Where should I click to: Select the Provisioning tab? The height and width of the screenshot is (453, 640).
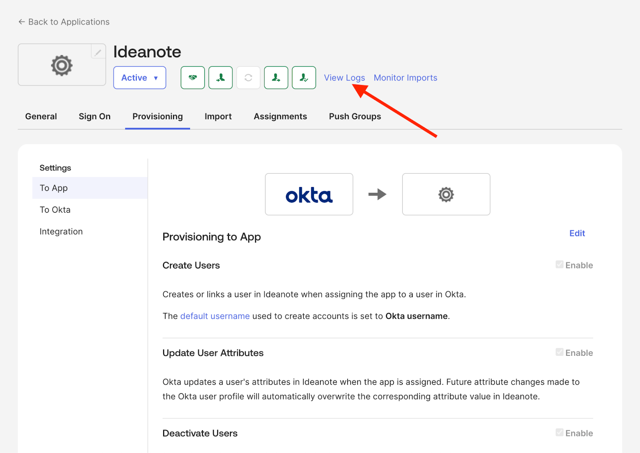coord(158,116)
